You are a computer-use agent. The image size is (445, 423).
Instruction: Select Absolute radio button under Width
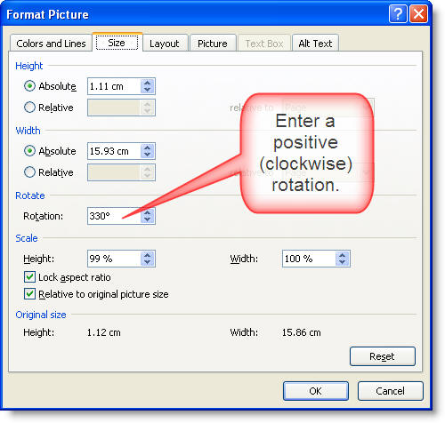coord(29,151)
